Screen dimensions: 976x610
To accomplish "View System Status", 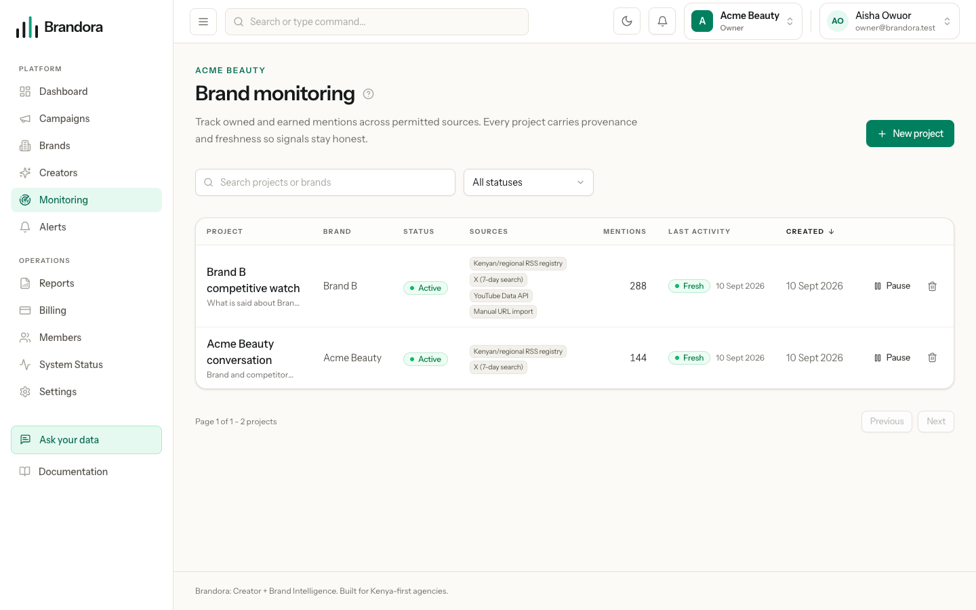I will click(86, 365).
